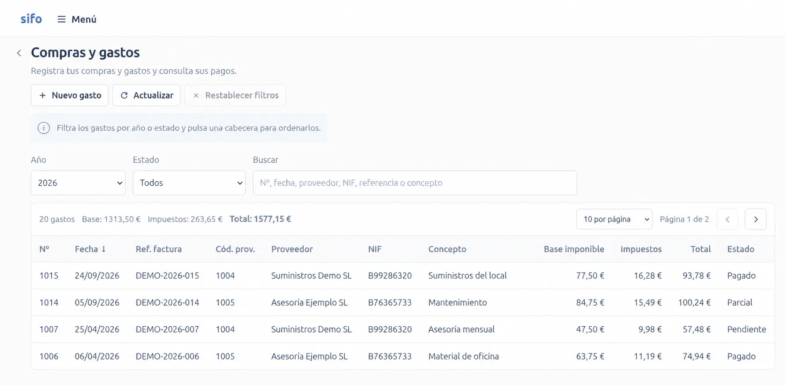The image size is (785, 385).
Task: Refresh the list with Actualizar
Action: click(147, 95)
